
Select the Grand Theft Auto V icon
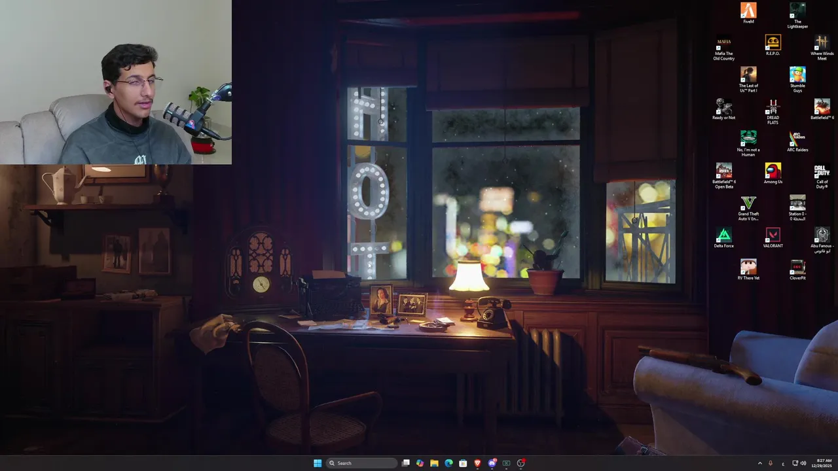[x=748, y=208]
